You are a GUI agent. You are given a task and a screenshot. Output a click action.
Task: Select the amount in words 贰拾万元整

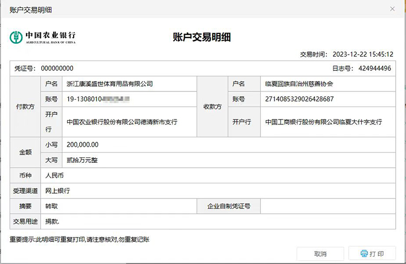[82, 160]
